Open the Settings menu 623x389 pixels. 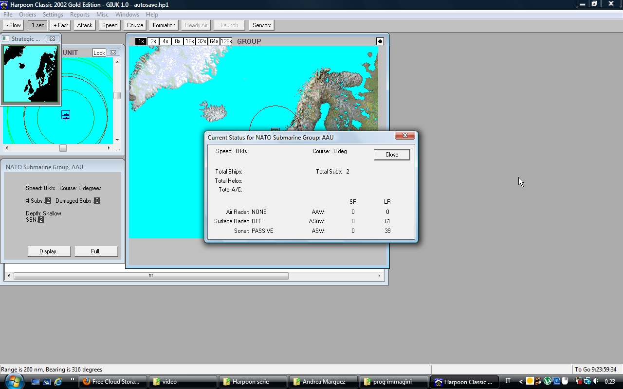pyautogui.click(x=53, y=15)
